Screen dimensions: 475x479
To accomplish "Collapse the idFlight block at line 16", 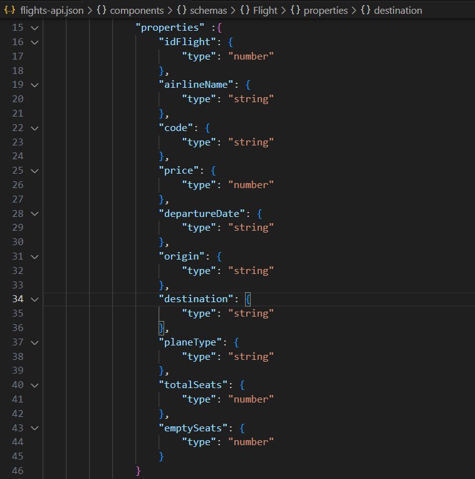I will [35, 42].
